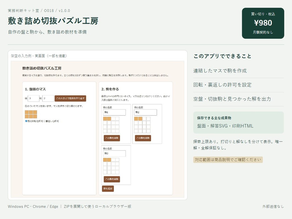292x219 pixels.
Task: Toggle the top-right orange board cell
Action: tap(35, 112)
